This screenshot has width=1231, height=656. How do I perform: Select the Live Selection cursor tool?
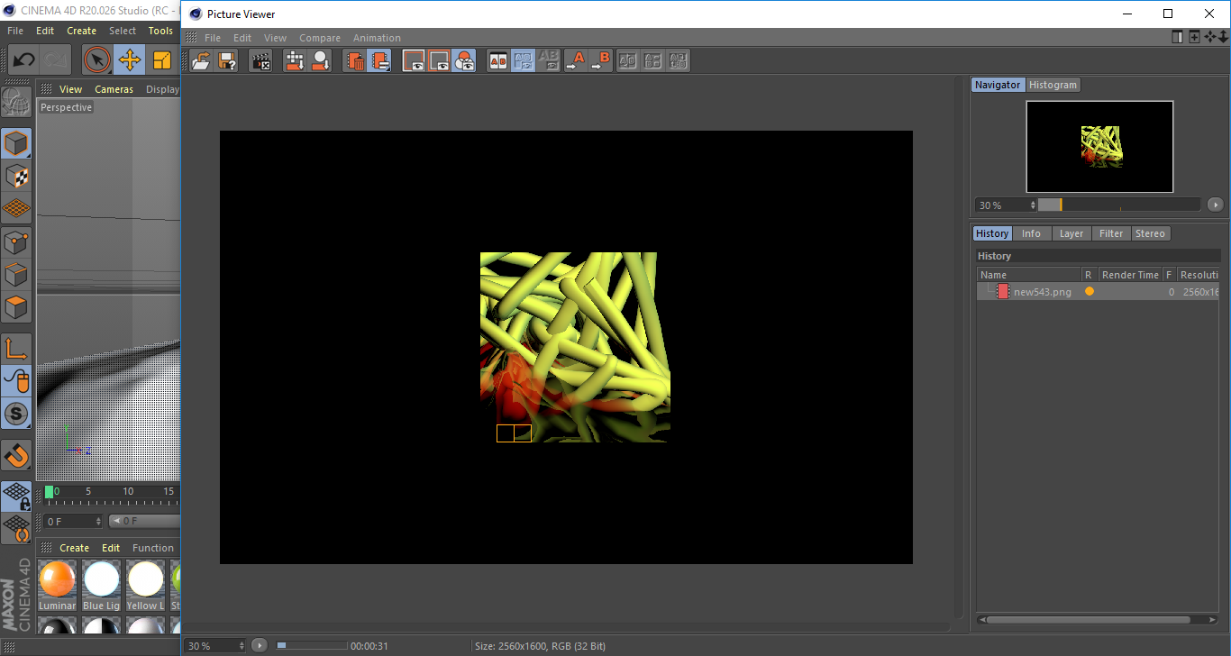[x=97, y=60]
